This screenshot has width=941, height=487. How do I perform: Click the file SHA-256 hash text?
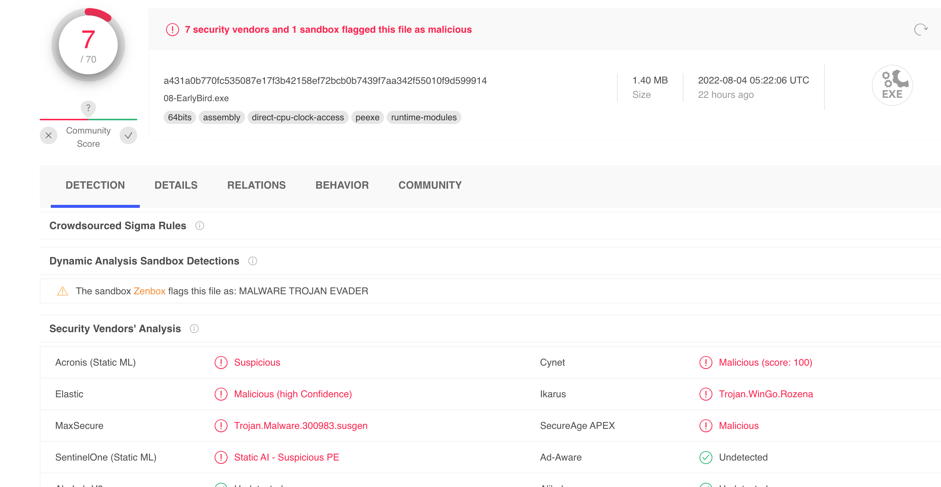point(325,81)
